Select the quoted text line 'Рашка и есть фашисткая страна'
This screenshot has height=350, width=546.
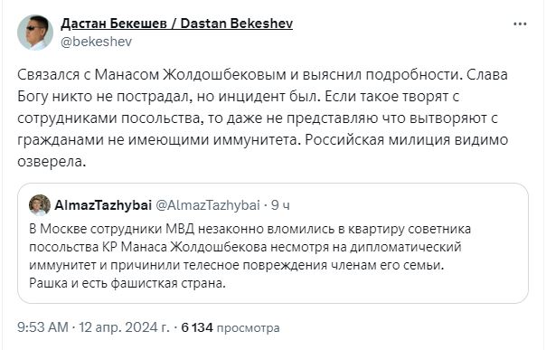tap(127, 283)
